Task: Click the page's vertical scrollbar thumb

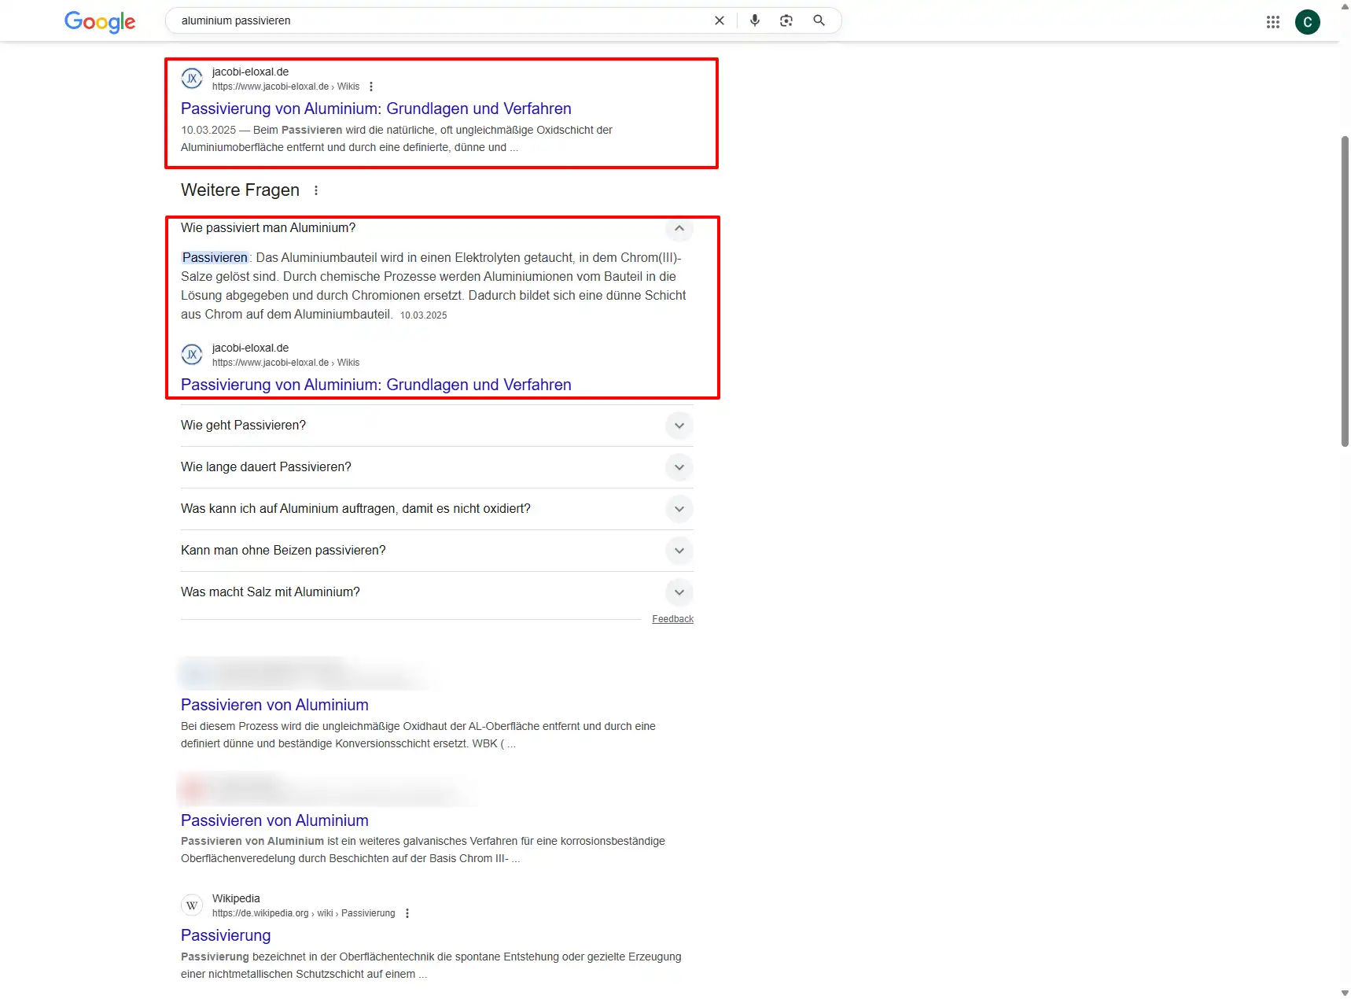Action: click(x=1345, y=291)
